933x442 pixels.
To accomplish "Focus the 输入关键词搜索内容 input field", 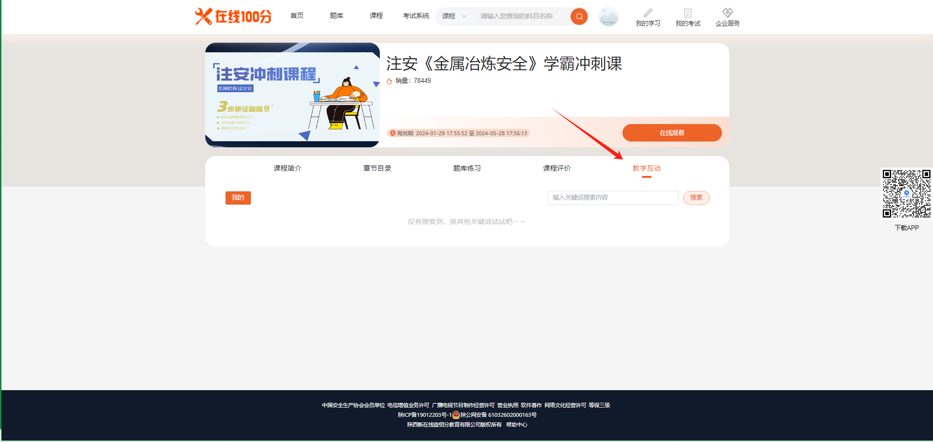I will pos(613,198).
